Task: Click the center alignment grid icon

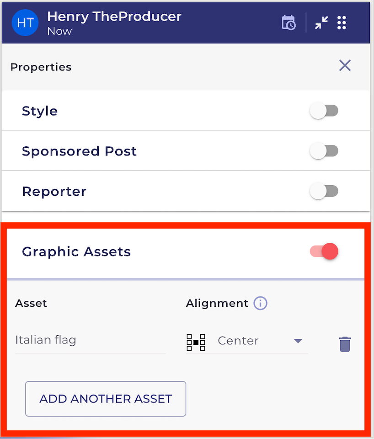Action: [x=196, y=342]
